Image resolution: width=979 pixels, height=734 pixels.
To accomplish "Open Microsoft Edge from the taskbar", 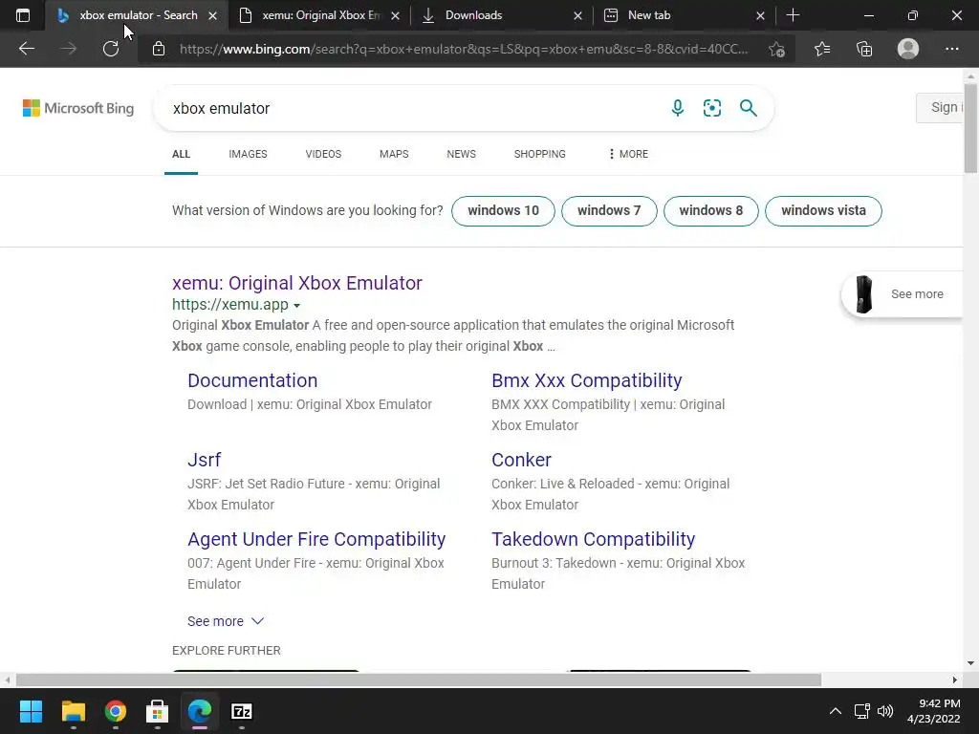I will [x=200, y=711].
